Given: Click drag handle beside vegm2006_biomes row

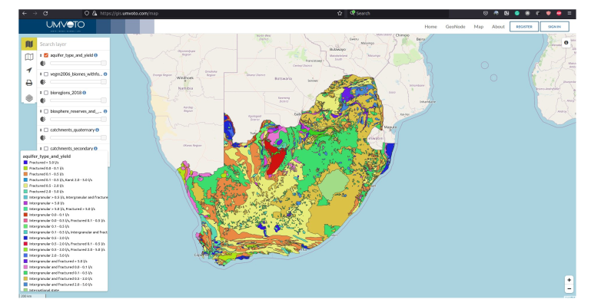Looking at the screenshot, I should tap(41, 74).
